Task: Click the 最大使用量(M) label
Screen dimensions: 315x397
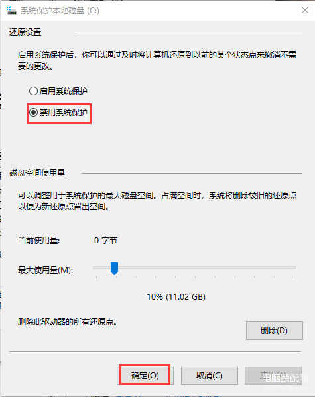Action: click(45, 270)
